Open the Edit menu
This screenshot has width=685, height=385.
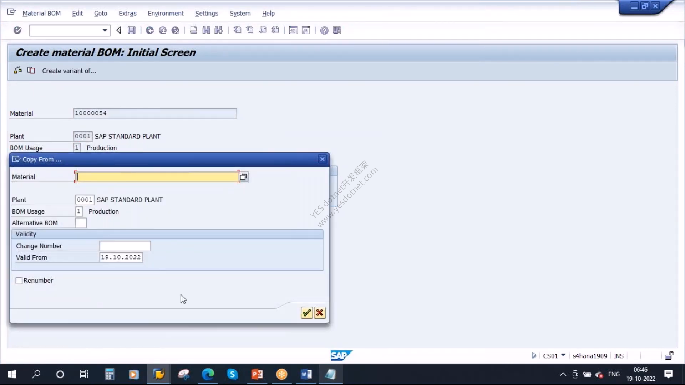[77, 13]
